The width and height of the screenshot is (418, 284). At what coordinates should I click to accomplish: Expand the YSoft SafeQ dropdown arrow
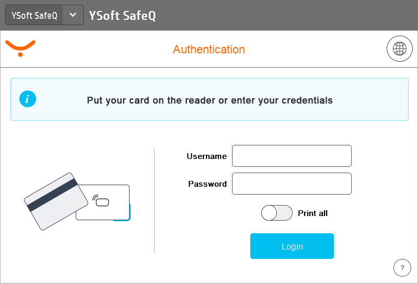pos(73,15)
